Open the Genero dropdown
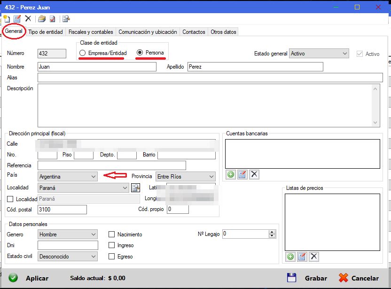The width and height of the screenshot is (391, 289). (68, 234)
